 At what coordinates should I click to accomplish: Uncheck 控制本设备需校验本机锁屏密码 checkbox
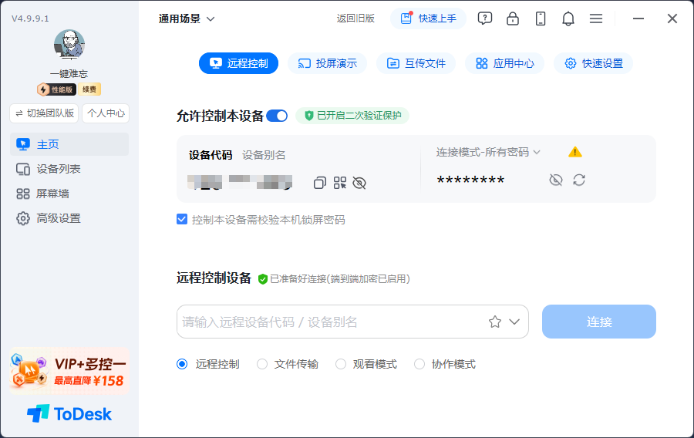(182, 220)
